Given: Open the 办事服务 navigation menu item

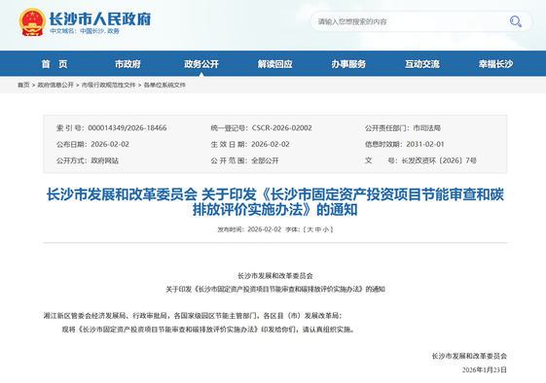Looking at the screenshot, I should (x=348, y=64).
